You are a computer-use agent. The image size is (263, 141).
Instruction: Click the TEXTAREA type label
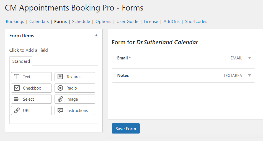point(233,75)
